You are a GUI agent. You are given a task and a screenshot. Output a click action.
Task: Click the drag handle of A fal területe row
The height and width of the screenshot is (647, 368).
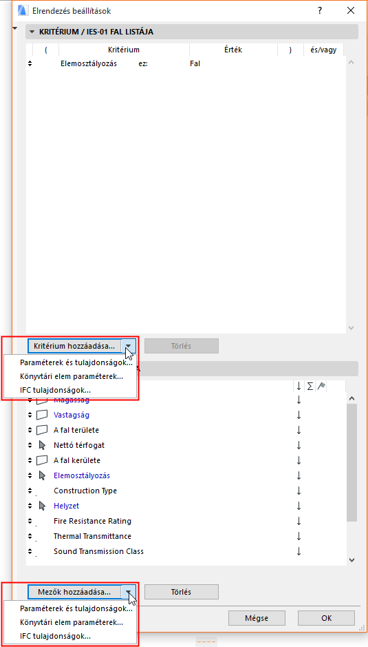30,430
